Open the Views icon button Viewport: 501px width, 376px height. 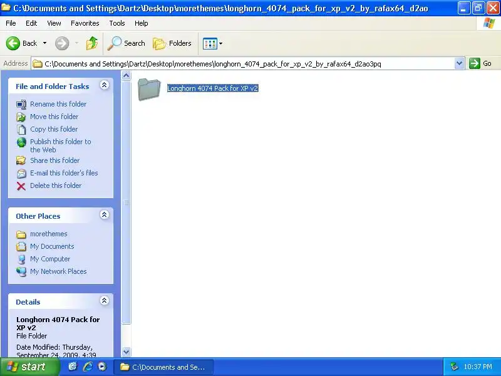(x=210, y=43)
